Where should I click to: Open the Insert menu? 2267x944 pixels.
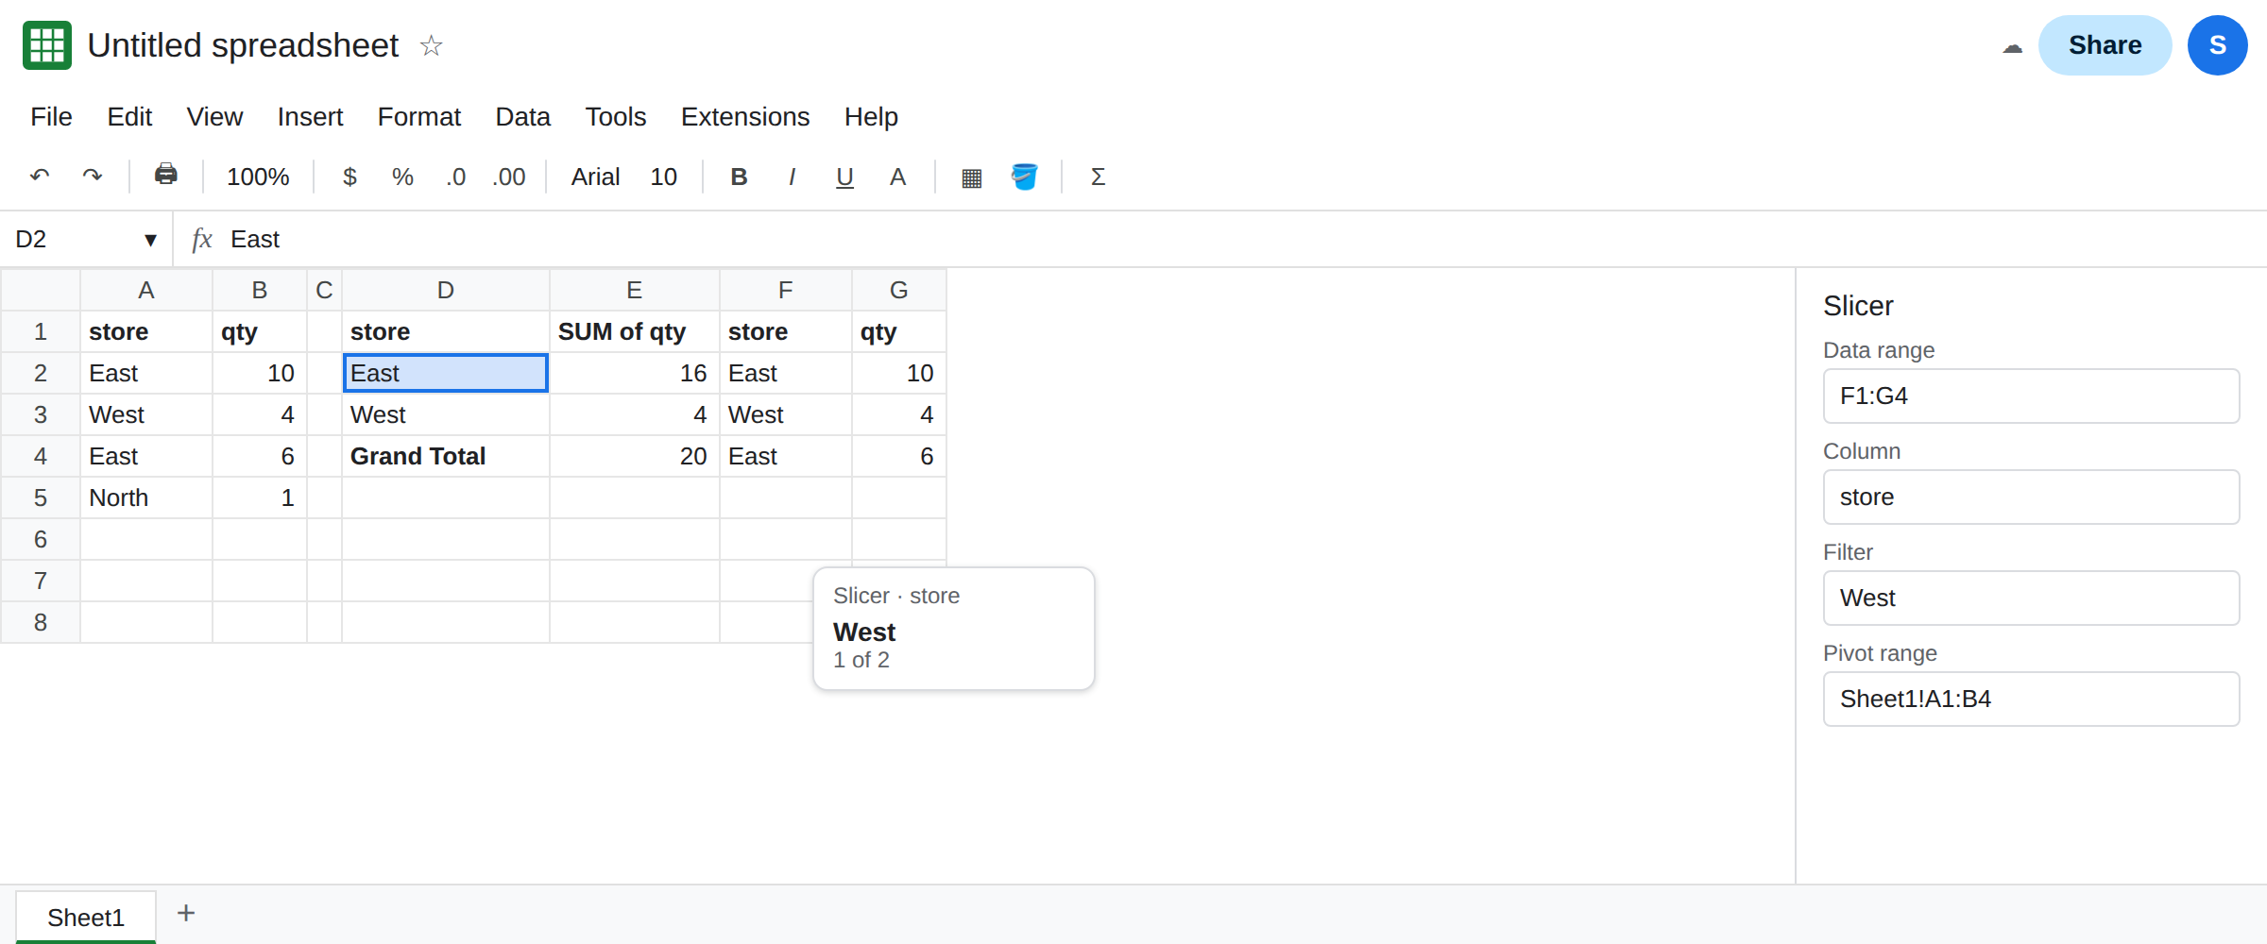pyautogui.click(x=310, y=116)
